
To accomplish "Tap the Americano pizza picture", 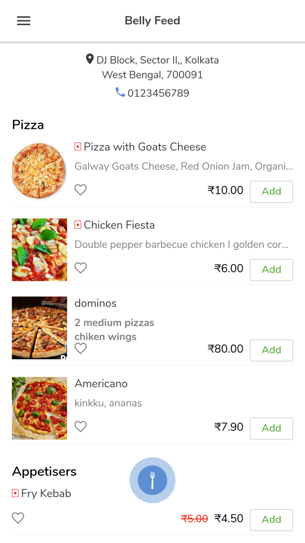I will click(39, 408).
